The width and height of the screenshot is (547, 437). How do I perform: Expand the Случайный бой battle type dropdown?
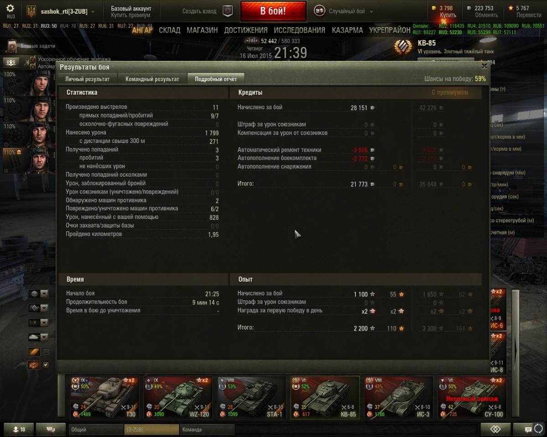pyautogui.click(x=372, y=11)
